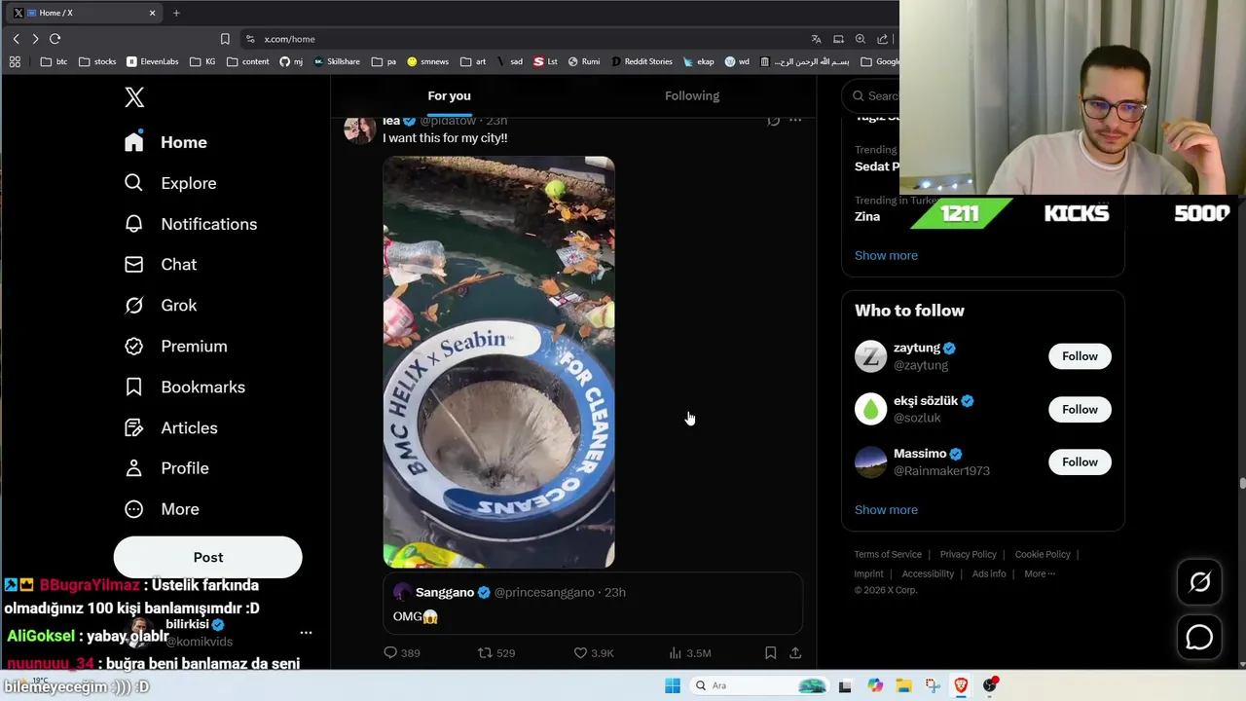Switch to the Following tab
The width and height of the screenshot is (1246, 701).
[x=692, y=95]
